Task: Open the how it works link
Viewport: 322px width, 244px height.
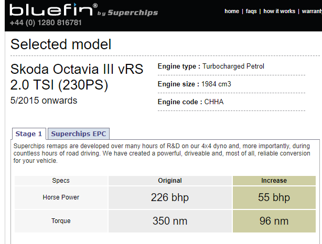Action: tap(280, 12)
